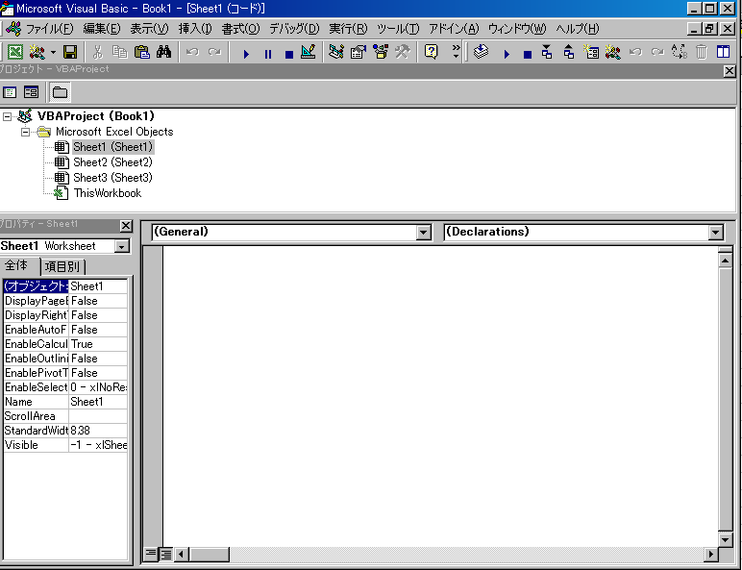
Task: Switch to Procedure View at bottom left of code window
Action: (x=150, y=554)
